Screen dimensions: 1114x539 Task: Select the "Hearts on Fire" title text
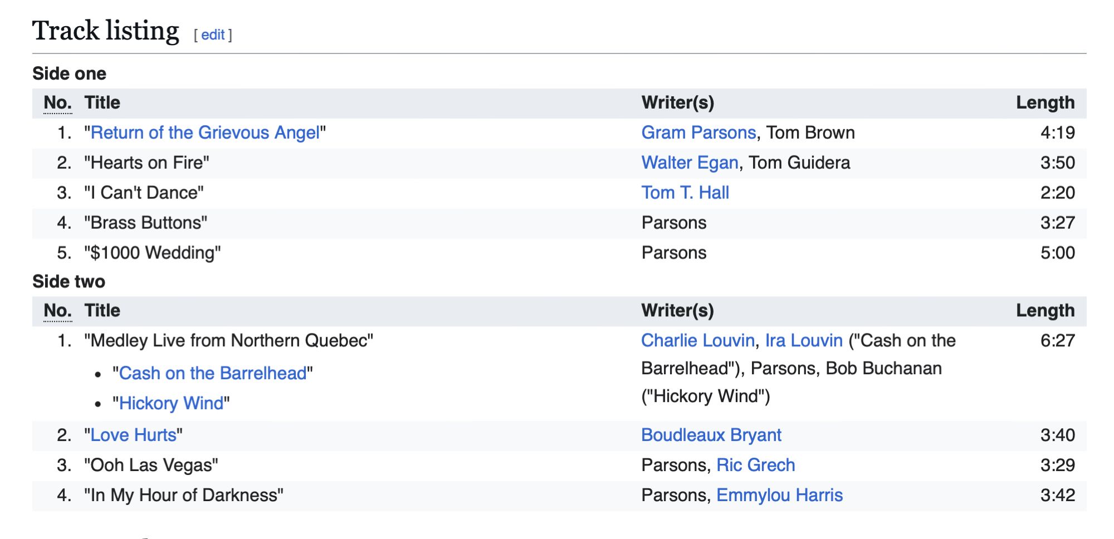click(146, 163)
